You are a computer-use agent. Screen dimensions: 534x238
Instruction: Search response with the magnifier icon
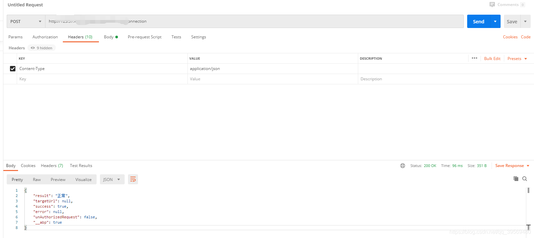pos(525,179)
